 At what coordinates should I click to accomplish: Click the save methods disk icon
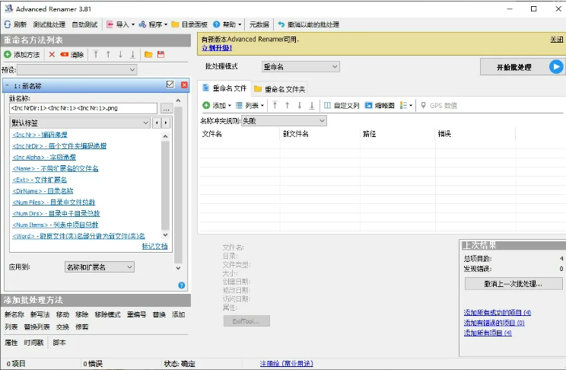161,55
